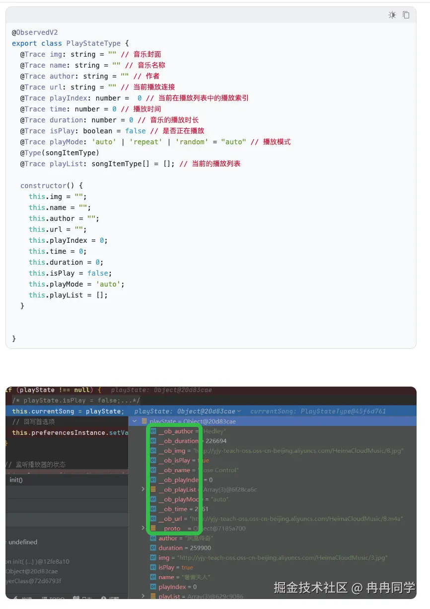Click the @Trace playIndex: number line
Image resolution: width=430 pixels, height=609 pixels.
click(134, 98)
